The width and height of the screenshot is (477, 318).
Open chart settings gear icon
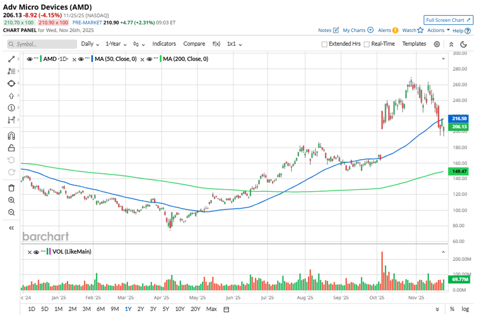pos(437,44)
